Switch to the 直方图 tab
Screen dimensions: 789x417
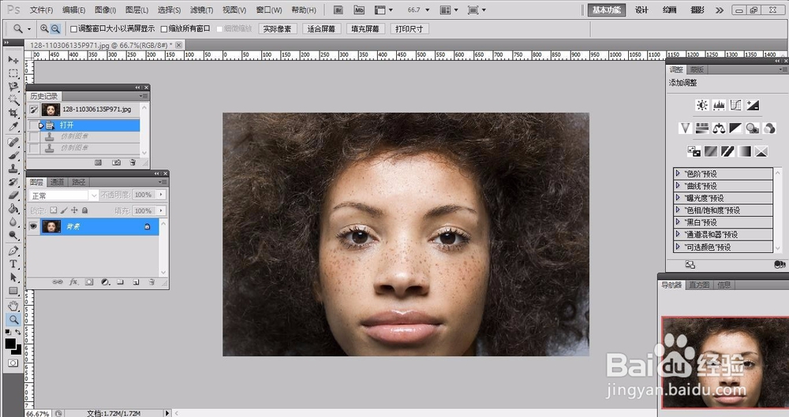click(698, 285)
